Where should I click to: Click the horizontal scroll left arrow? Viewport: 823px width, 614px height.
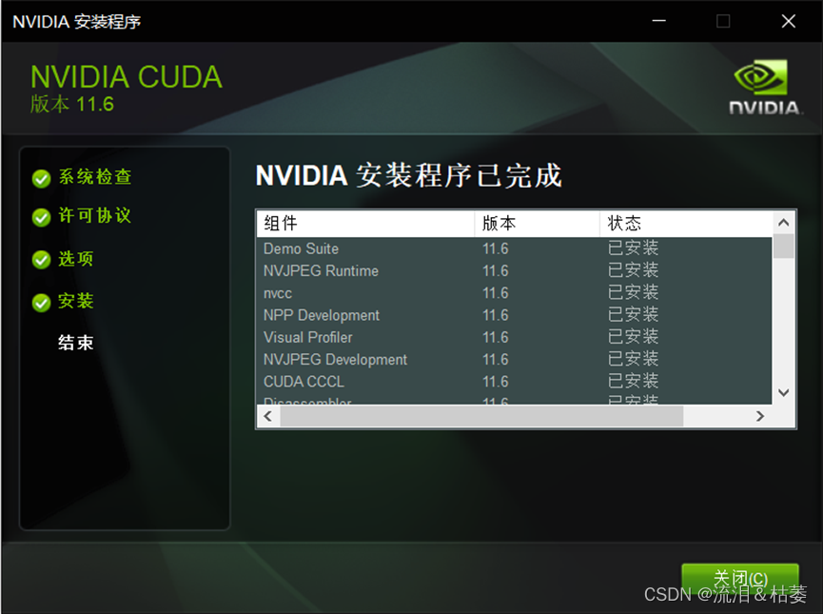268,417
